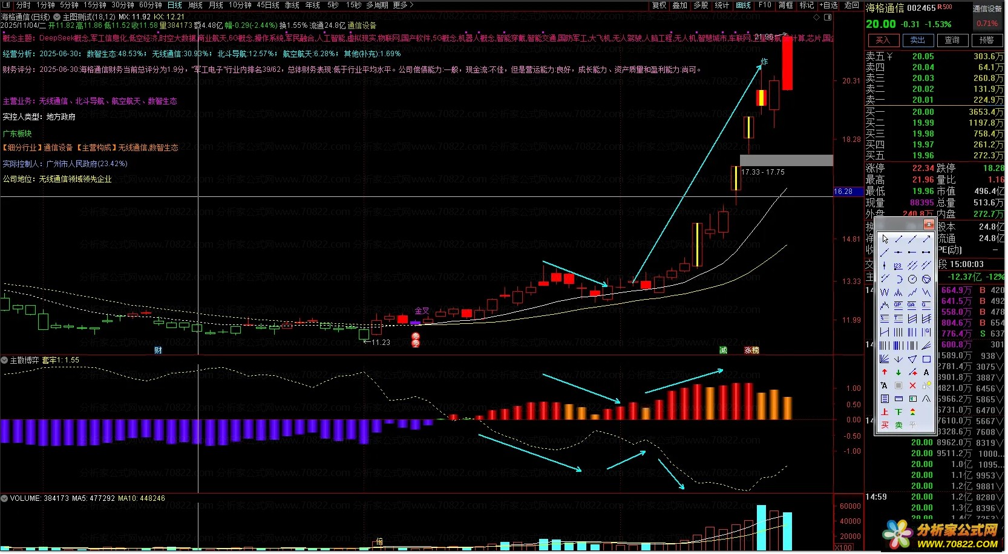Open the F10 company info
The width and height of the screenshot is (1008, 554).
[765, 5]
